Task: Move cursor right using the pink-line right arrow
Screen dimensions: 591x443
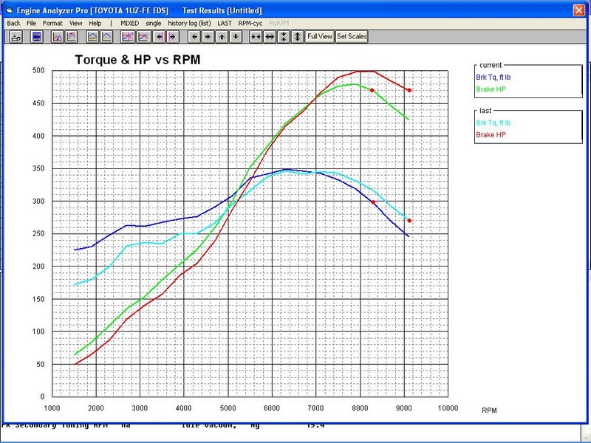Action: point(172,36)
